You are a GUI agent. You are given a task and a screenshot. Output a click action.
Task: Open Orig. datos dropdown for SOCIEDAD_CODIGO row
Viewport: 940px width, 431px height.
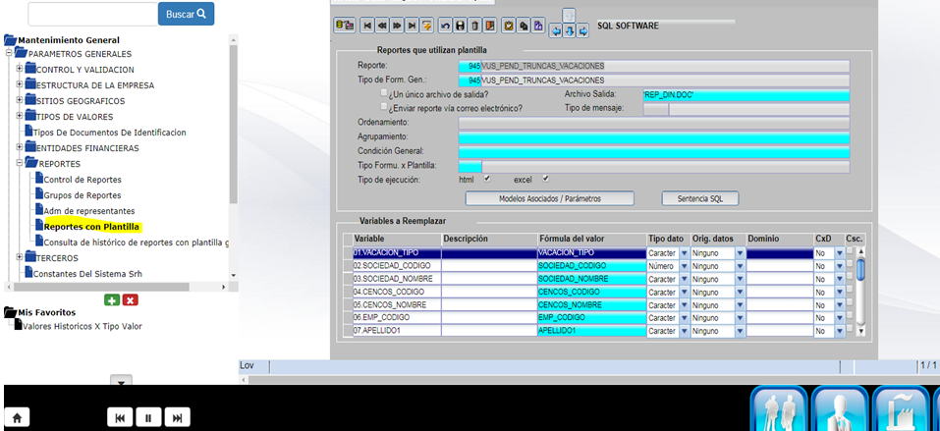(738, 266)
